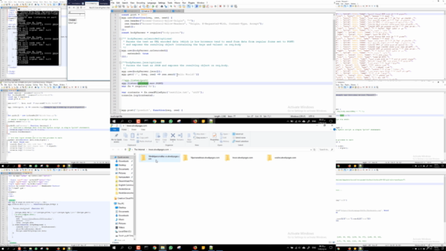The width and height of the screenshot is (446, 251).
Task: Select This PC in Explorer navigation pane
Action: (120, 204)
